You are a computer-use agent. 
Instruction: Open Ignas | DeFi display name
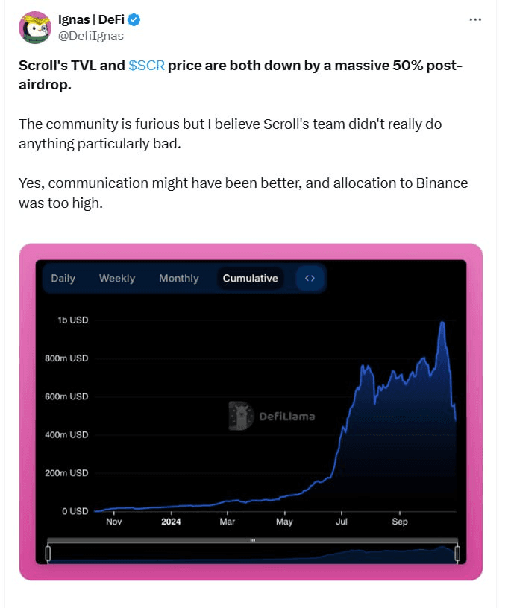point(91,19)
